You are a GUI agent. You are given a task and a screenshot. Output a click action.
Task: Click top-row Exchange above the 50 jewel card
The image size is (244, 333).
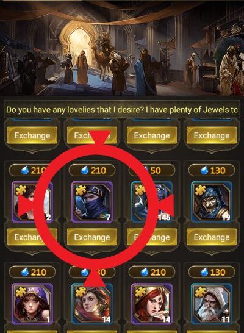pos(152,135)
